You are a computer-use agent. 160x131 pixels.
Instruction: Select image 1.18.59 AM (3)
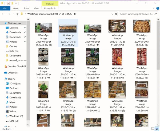[x=117, y=89]
